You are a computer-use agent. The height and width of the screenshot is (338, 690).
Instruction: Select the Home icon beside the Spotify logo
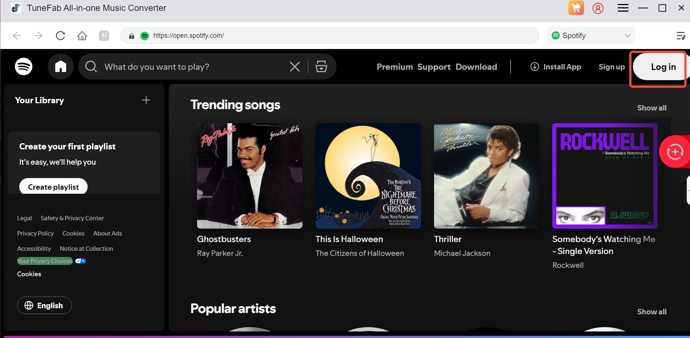click(x=60, y=67)
